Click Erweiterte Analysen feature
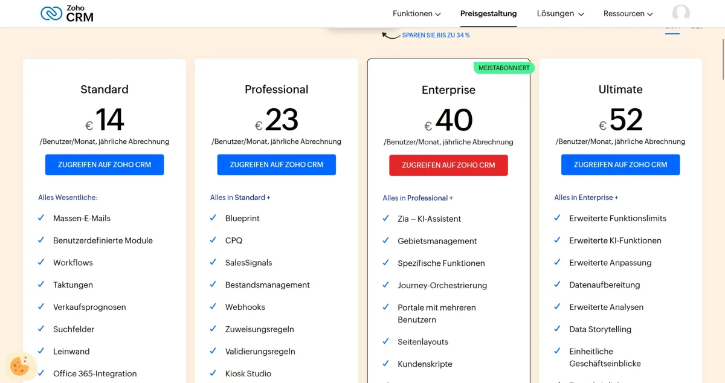Image resolution: width=725 pixels, height=383 pixels. [606, 307]
